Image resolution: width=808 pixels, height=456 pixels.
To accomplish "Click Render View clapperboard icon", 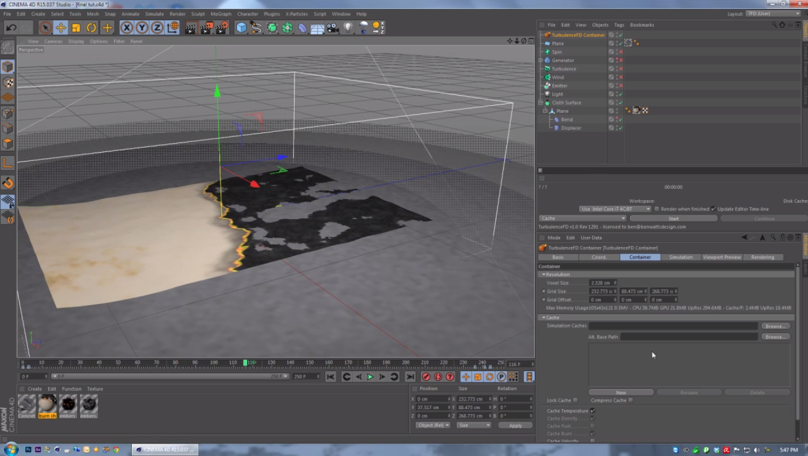I will 191,27.
